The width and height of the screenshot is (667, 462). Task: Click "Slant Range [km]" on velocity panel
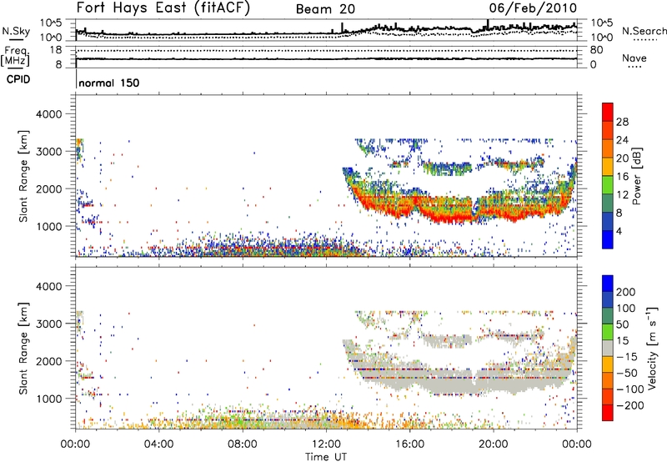click(23, 348)
